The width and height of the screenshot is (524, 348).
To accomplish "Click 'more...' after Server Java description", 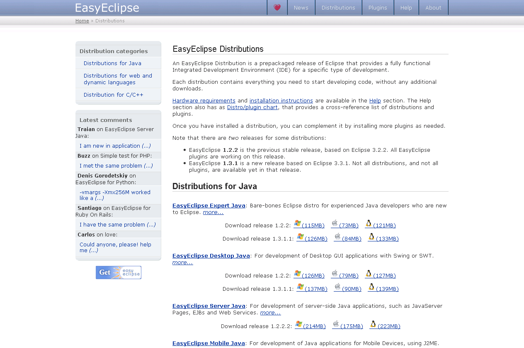I will (x=270, y=313).
